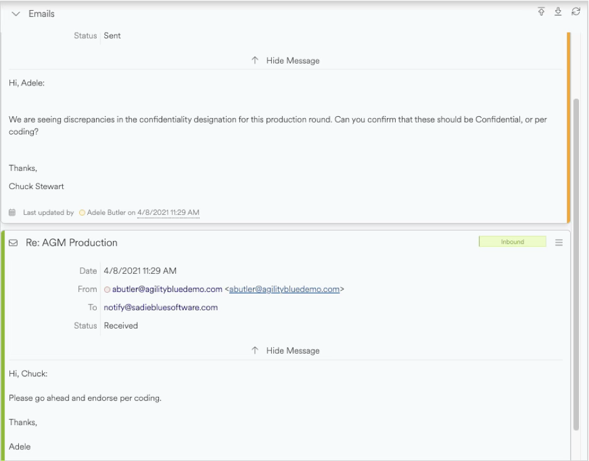Select the notify@sadiebluesoftware.com recipient address

click(161, 307)
